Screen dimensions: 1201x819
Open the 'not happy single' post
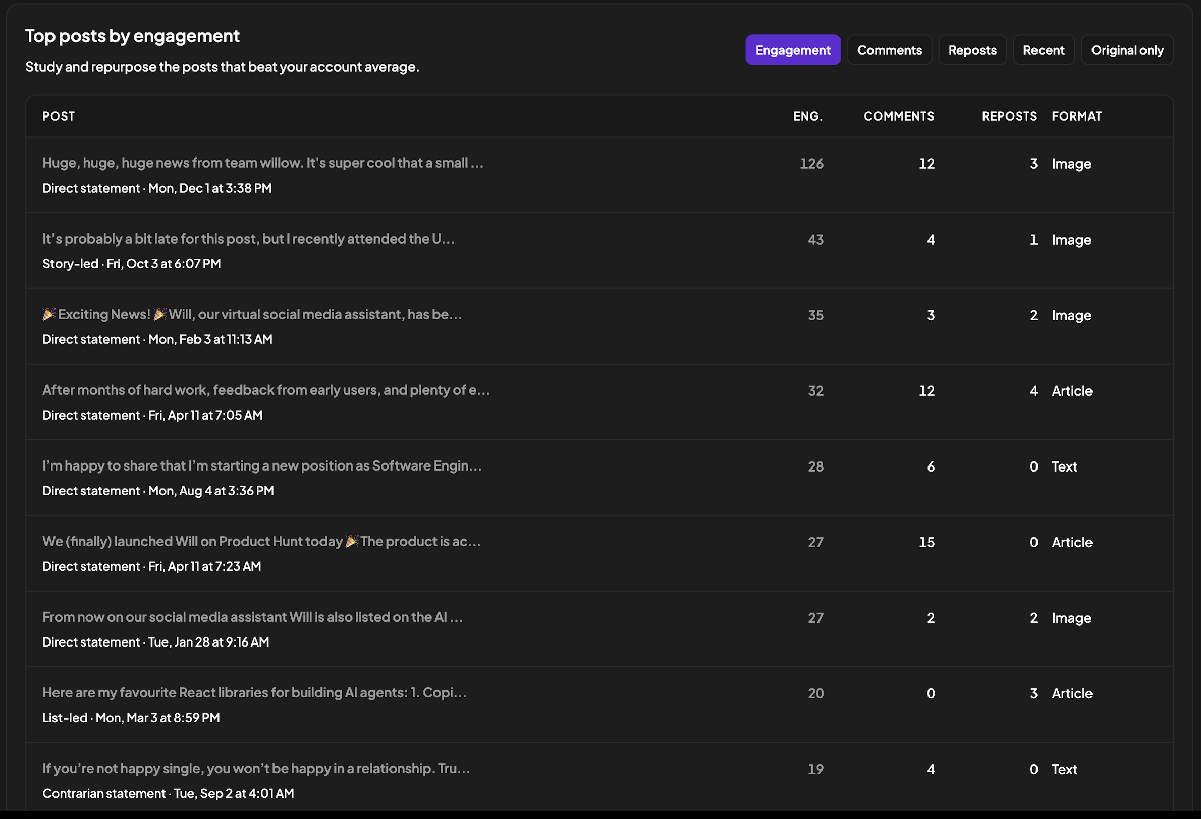tap(256, 769)
